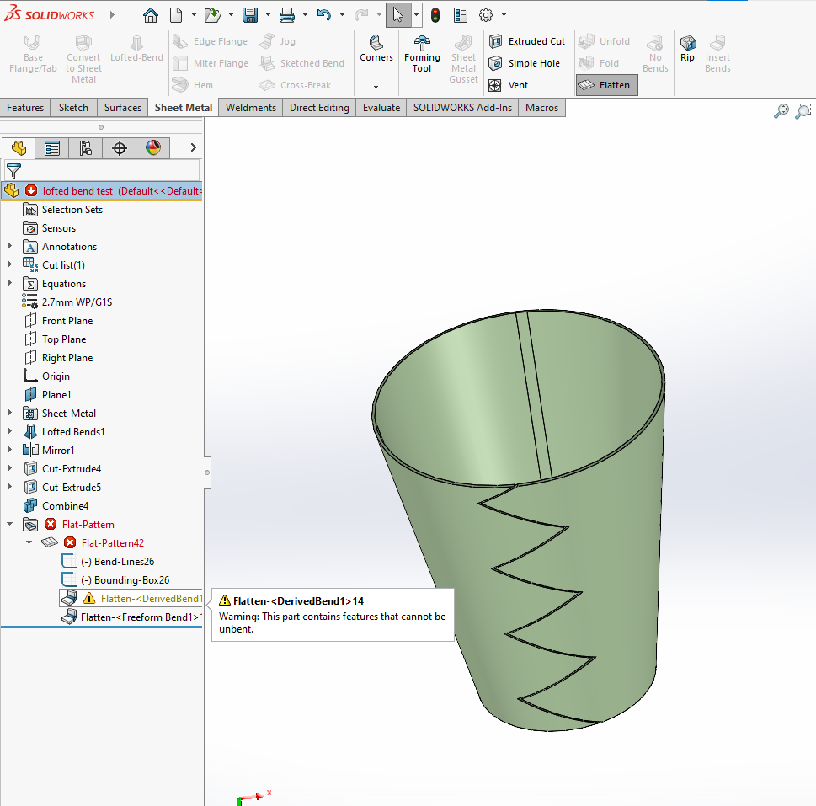The width and height of the screenshot is (816, 806).
Task: Select the Vent tool
Action: 509,85
